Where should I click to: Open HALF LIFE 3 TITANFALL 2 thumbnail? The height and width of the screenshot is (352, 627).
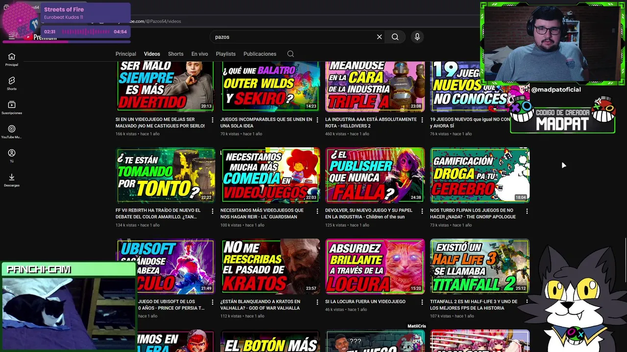coord(480,266)
